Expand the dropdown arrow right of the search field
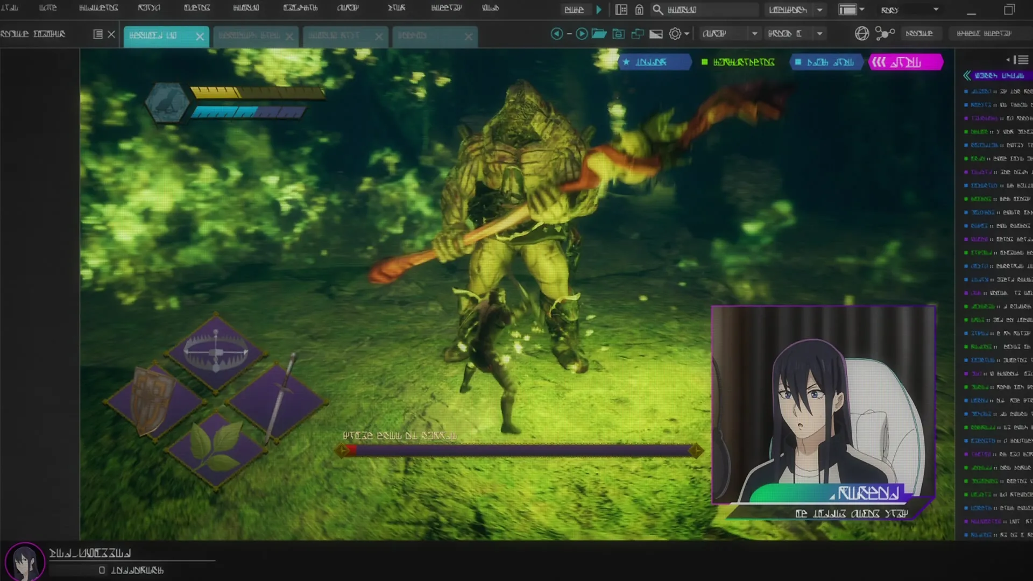The image size is (1033, 581). pos(819,10)
